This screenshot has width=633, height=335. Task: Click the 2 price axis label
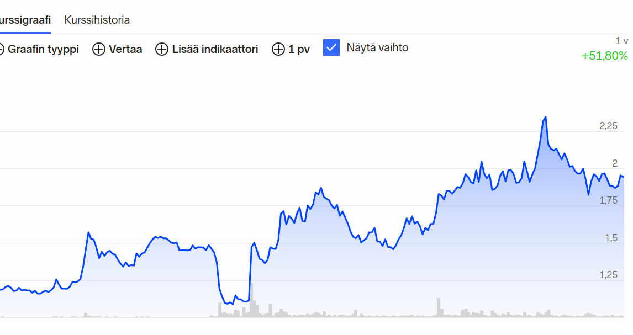615,163
